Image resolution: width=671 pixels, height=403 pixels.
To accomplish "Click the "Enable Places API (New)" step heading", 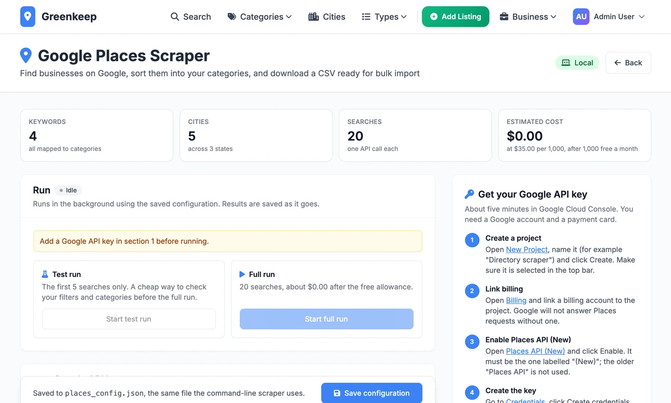I will (x=528, y=340).
